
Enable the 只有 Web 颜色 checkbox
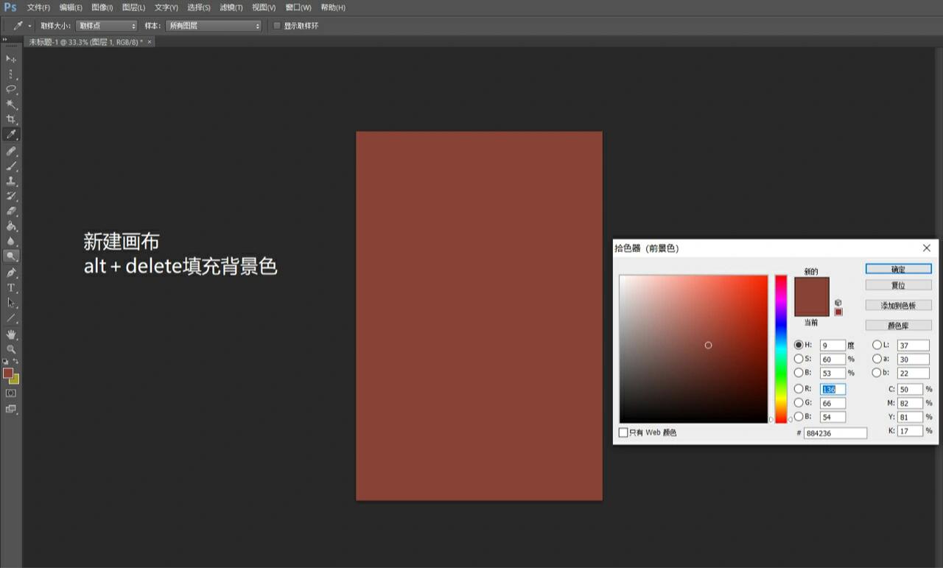pyautogui.click(x=623, y=432)
